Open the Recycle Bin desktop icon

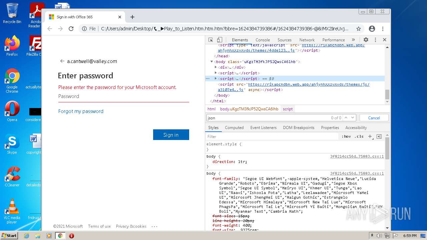pos(12,14)
